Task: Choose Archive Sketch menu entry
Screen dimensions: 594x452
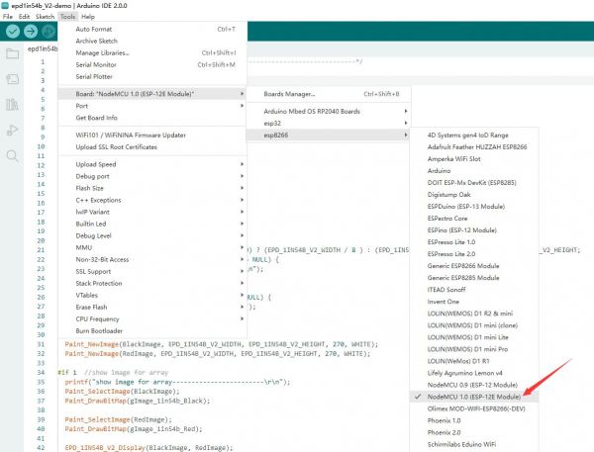Action: [x=152, y=41]
